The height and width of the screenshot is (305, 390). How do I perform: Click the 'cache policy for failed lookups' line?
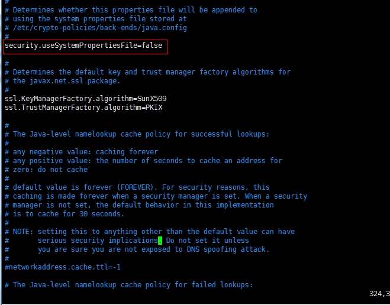[133, 285]
